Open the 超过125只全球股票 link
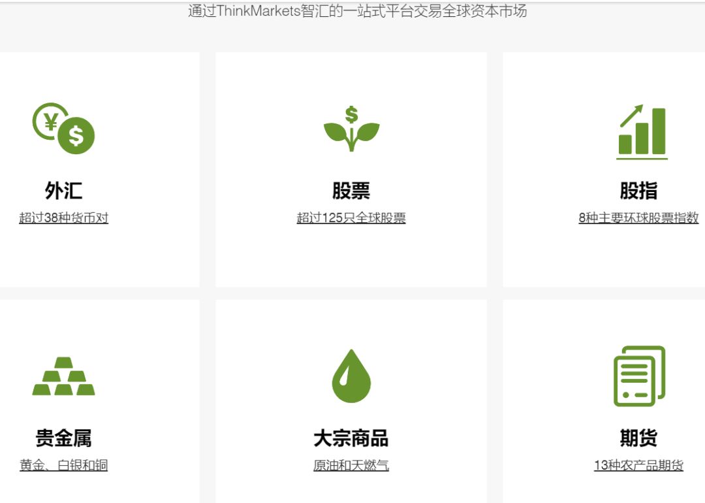 tap(351, 218)
